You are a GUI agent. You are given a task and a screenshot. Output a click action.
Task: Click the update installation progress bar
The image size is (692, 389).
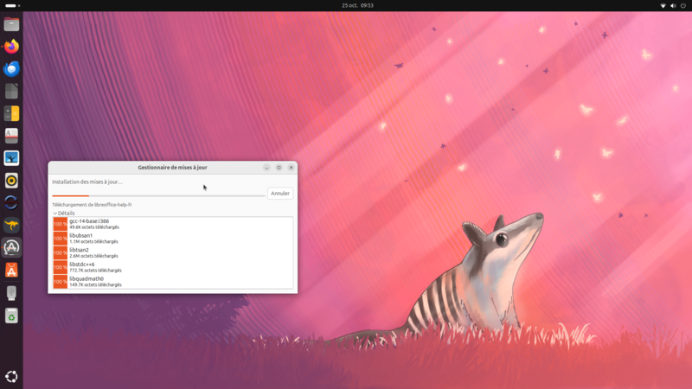(158, 196)
